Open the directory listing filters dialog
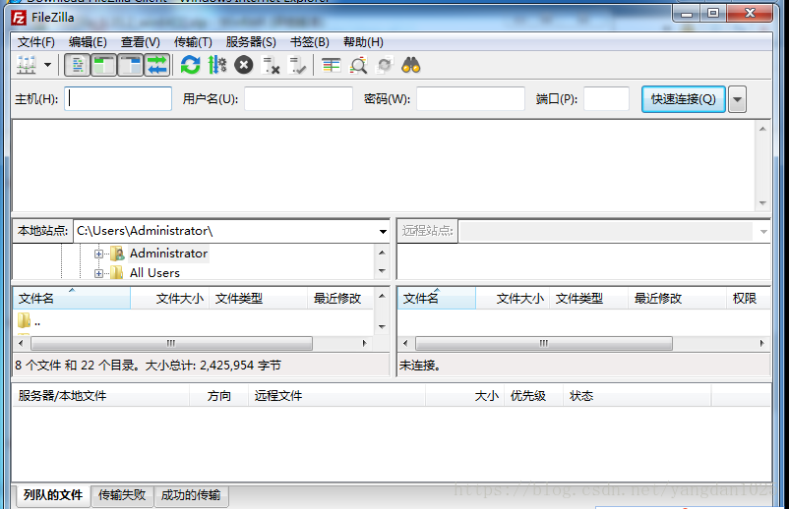 click(x=332, y=65)
